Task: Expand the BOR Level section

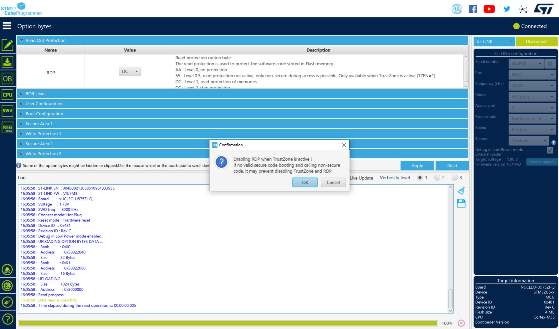Action: click(x=242, y=94)
